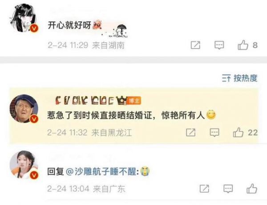Share the comment from 黑龙江
Viewport: 267px width, 205px height.
coord(191,133)
